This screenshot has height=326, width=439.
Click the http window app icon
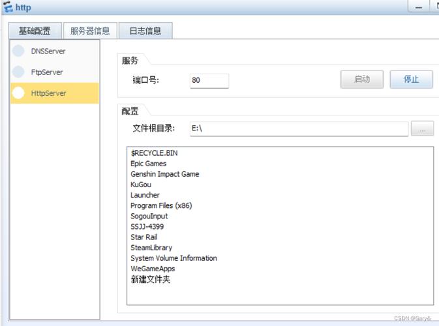[x=8, y=7]
